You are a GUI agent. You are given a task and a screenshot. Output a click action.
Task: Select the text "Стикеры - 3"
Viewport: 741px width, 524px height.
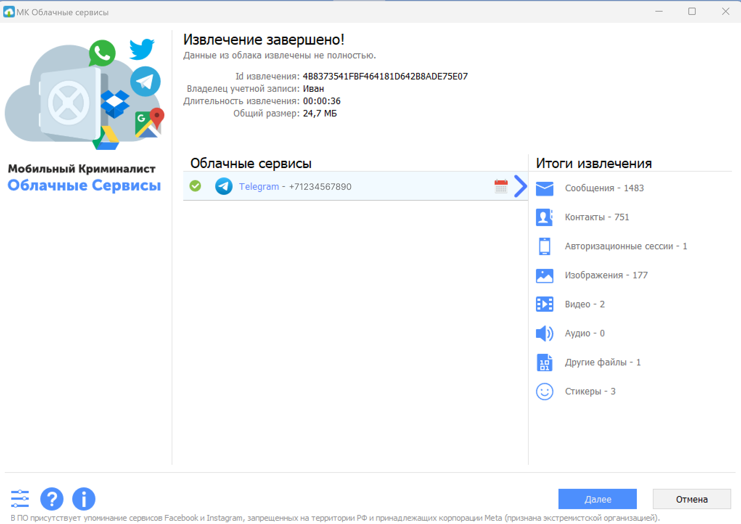[x=590, y=391]
